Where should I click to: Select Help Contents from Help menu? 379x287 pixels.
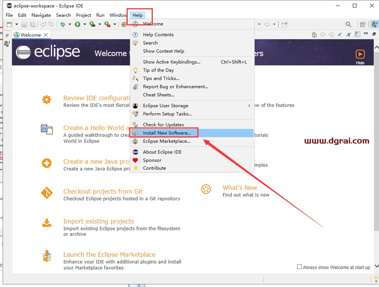192,35
